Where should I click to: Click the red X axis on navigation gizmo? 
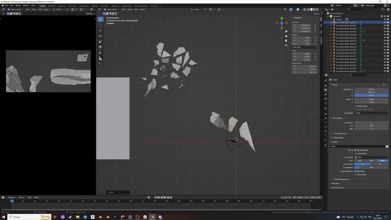287,23
